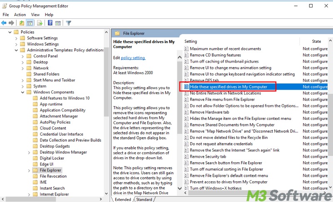Select the System tree folder
This screenshot has width=333, height=202.
(x=40, y=86)
